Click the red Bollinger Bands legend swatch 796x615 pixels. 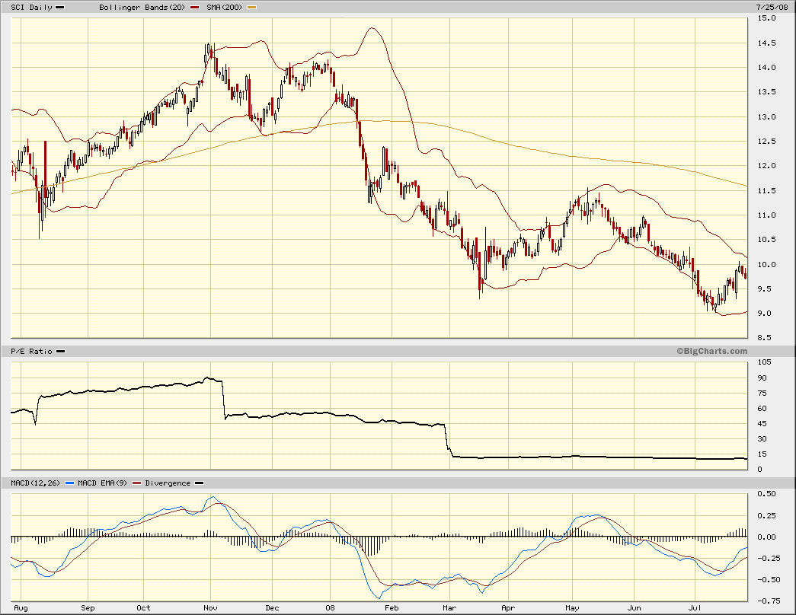(194, 8)
